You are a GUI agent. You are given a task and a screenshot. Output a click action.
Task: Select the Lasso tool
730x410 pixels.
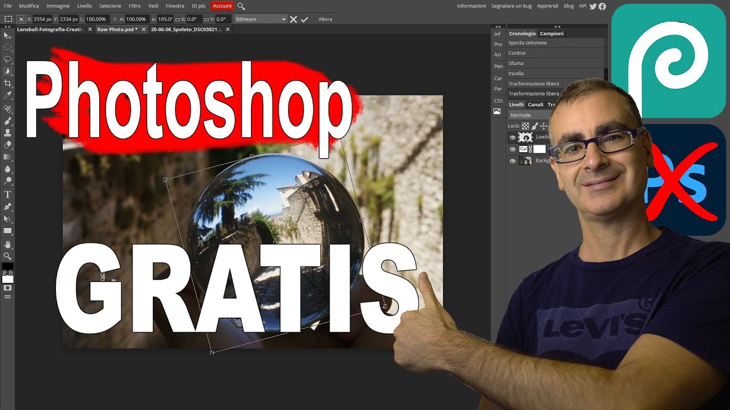[7, 60]
